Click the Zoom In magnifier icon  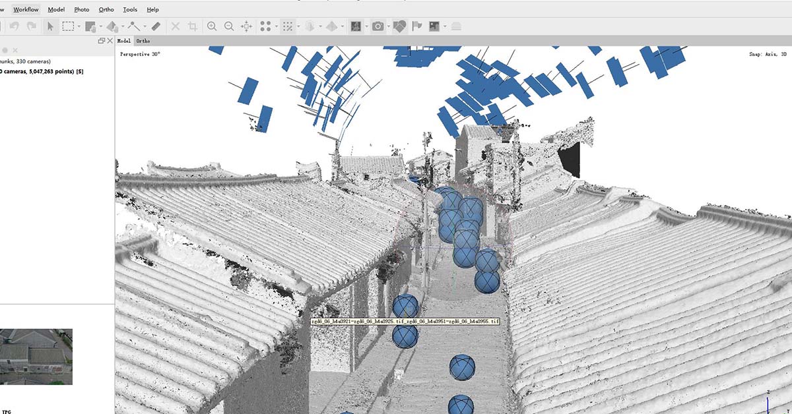click(212, 26)
